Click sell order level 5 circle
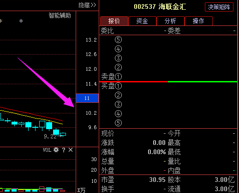This screenshot has width=239, height=193. [118, 40]
